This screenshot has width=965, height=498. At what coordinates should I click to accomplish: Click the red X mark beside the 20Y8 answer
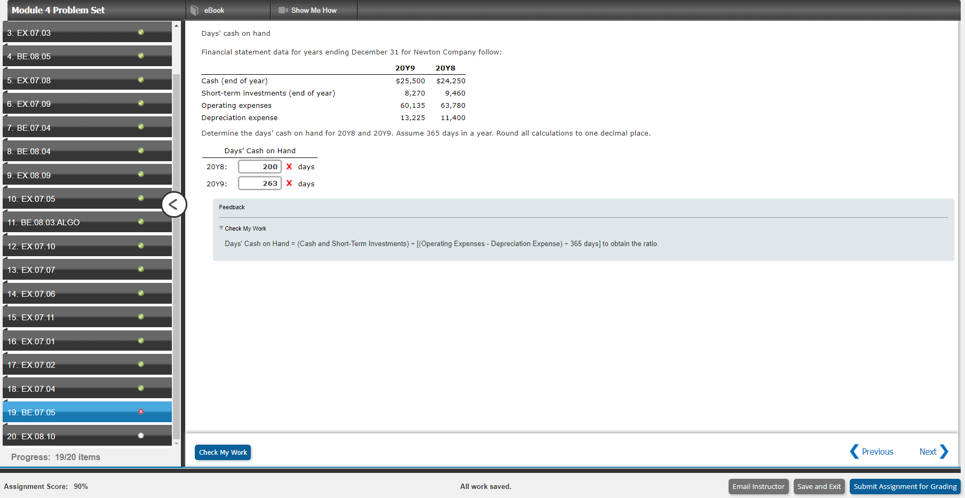pos(289,167)
